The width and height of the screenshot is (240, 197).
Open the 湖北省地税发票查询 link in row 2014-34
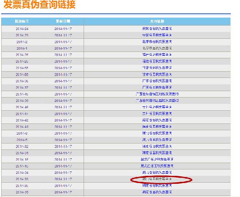[157, 173]
